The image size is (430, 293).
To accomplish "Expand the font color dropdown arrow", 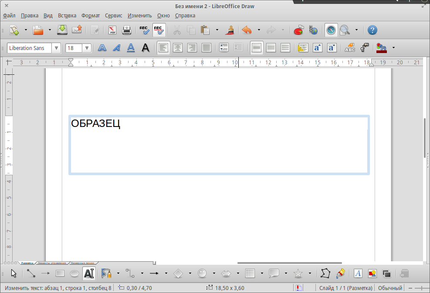I will pos(393,48).
